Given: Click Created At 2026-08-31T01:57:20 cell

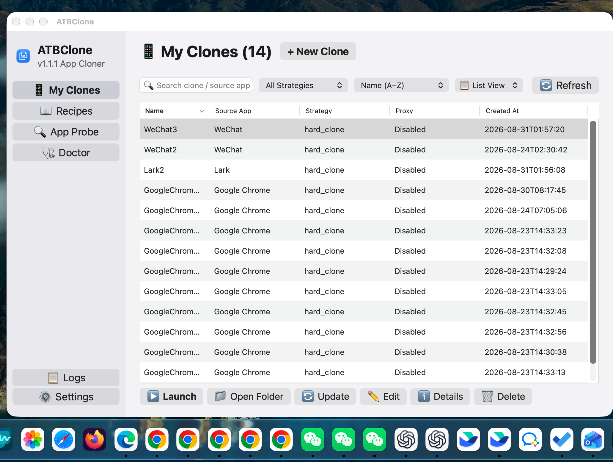Looking at the screenshot, I should click(524, 129).
